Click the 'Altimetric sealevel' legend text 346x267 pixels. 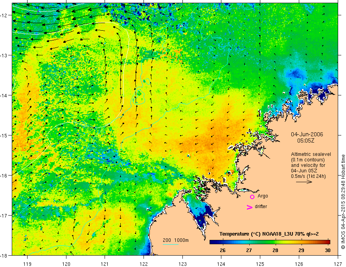[311, 154]
